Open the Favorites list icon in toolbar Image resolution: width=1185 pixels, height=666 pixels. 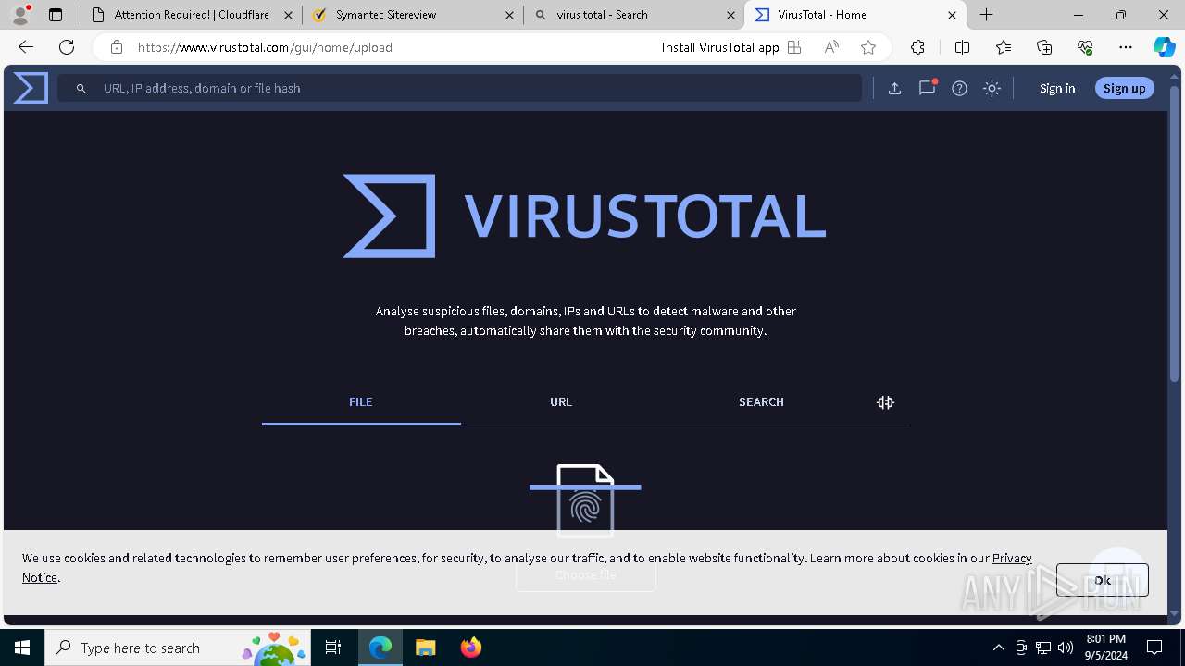coord(1004,47)
